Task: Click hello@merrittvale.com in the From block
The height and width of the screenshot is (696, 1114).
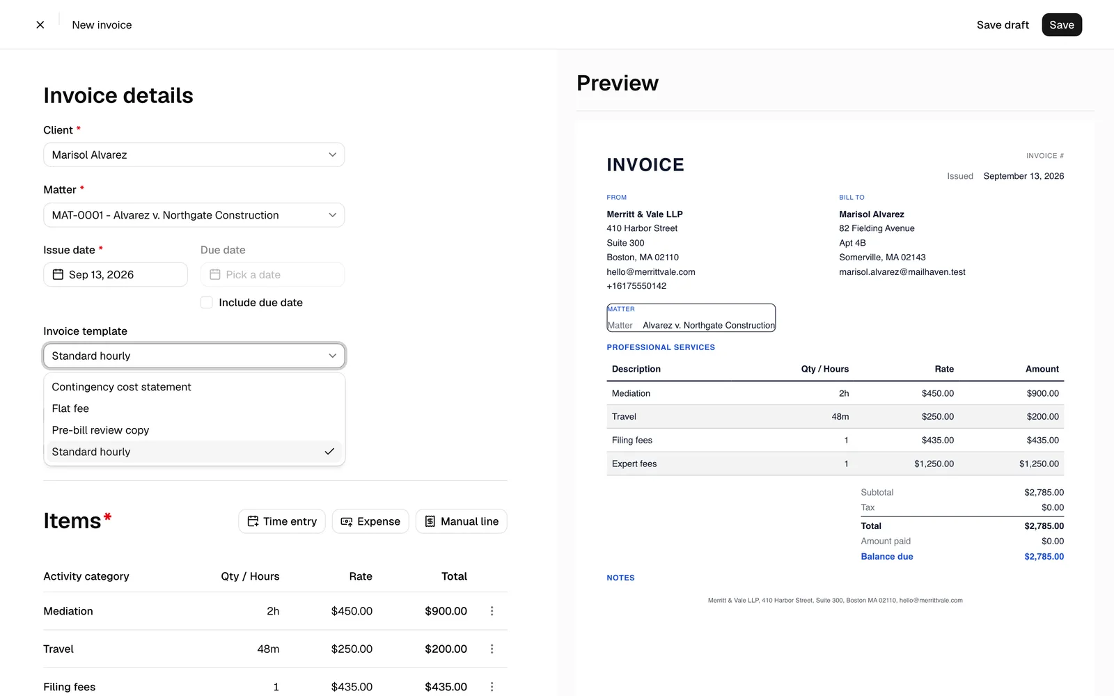Action: point(650,272)
